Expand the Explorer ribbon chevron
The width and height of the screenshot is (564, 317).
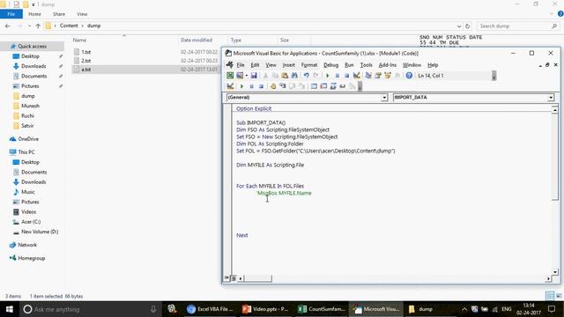pos(552,14)
